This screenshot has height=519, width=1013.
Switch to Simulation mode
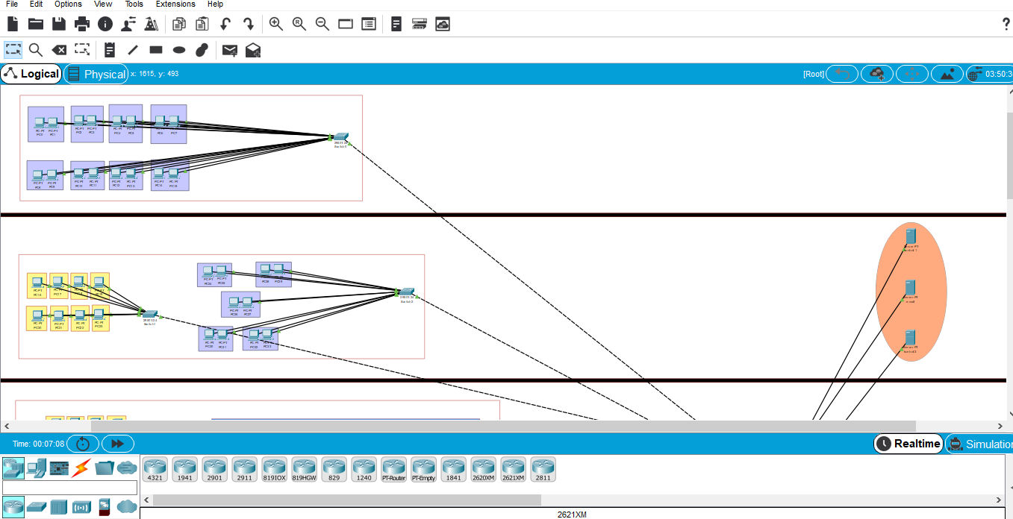979,444
